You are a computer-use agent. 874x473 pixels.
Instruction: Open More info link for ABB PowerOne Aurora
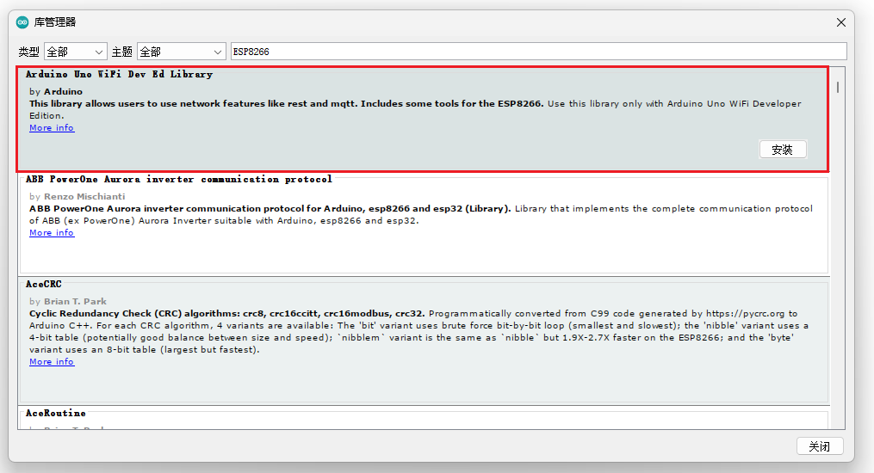pyautogui.click(x=52, y=232)
